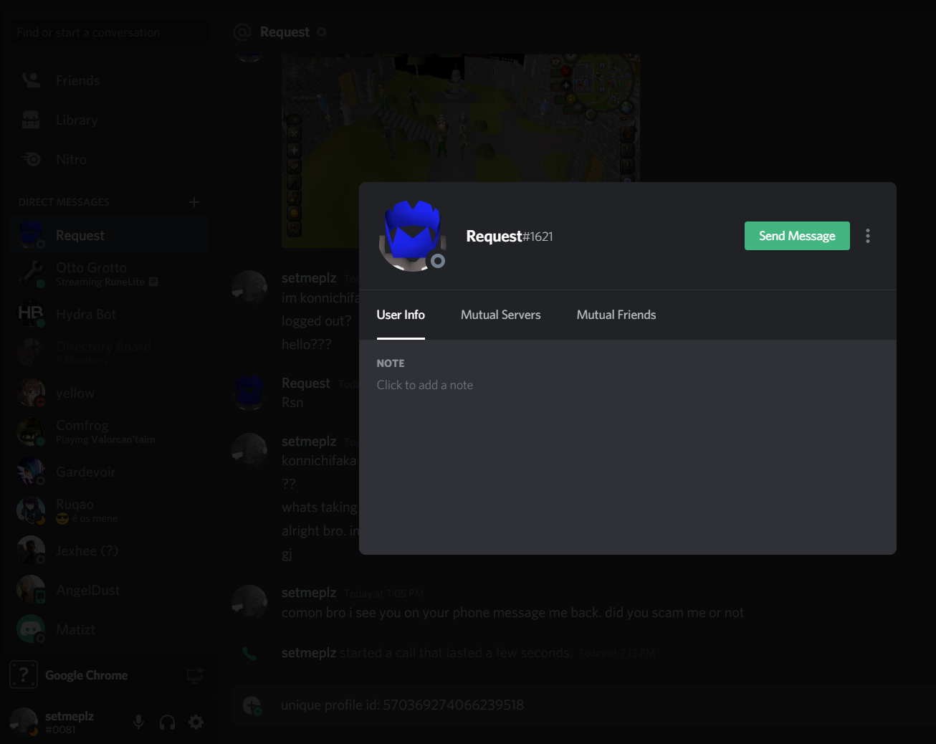Click the Nitro icon

click(x=31, y=159)
